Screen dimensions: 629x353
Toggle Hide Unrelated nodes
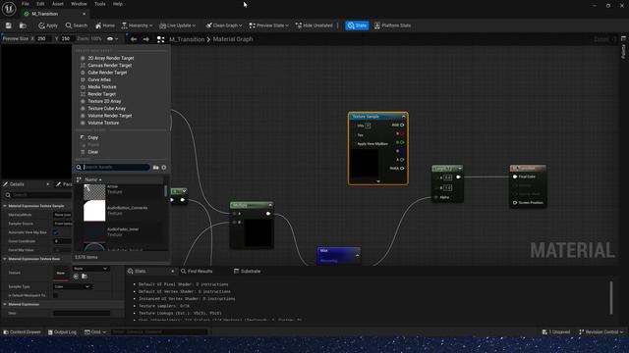[x=314, y=25]
